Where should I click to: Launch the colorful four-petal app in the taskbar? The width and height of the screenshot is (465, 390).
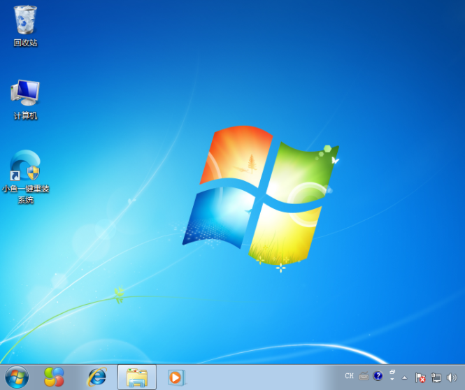pyautogui.click(x=54, y=377)
